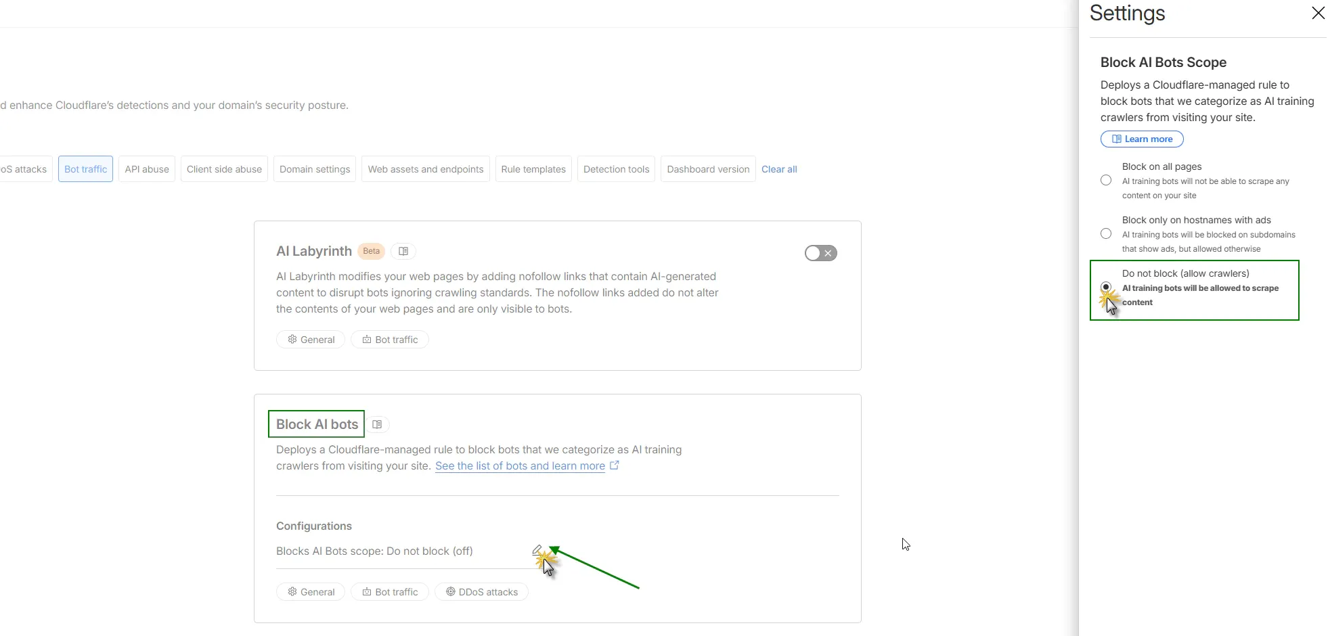
Task: Click the General tag under AI Labyrinth
Action: [x=310, y=339]
